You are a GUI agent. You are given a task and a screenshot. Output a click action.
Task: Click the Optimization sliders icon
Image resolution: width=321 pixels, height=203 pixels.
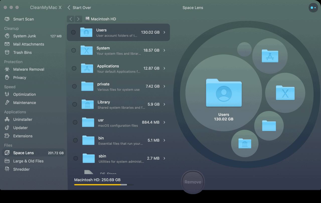7,94
